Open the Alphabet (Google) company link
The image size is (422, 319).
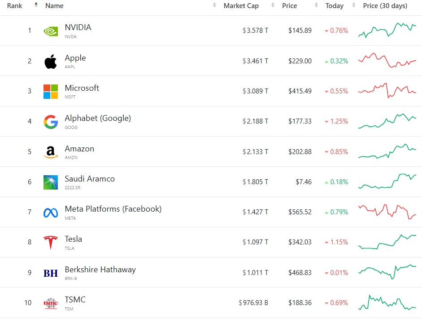coord(98,119)
